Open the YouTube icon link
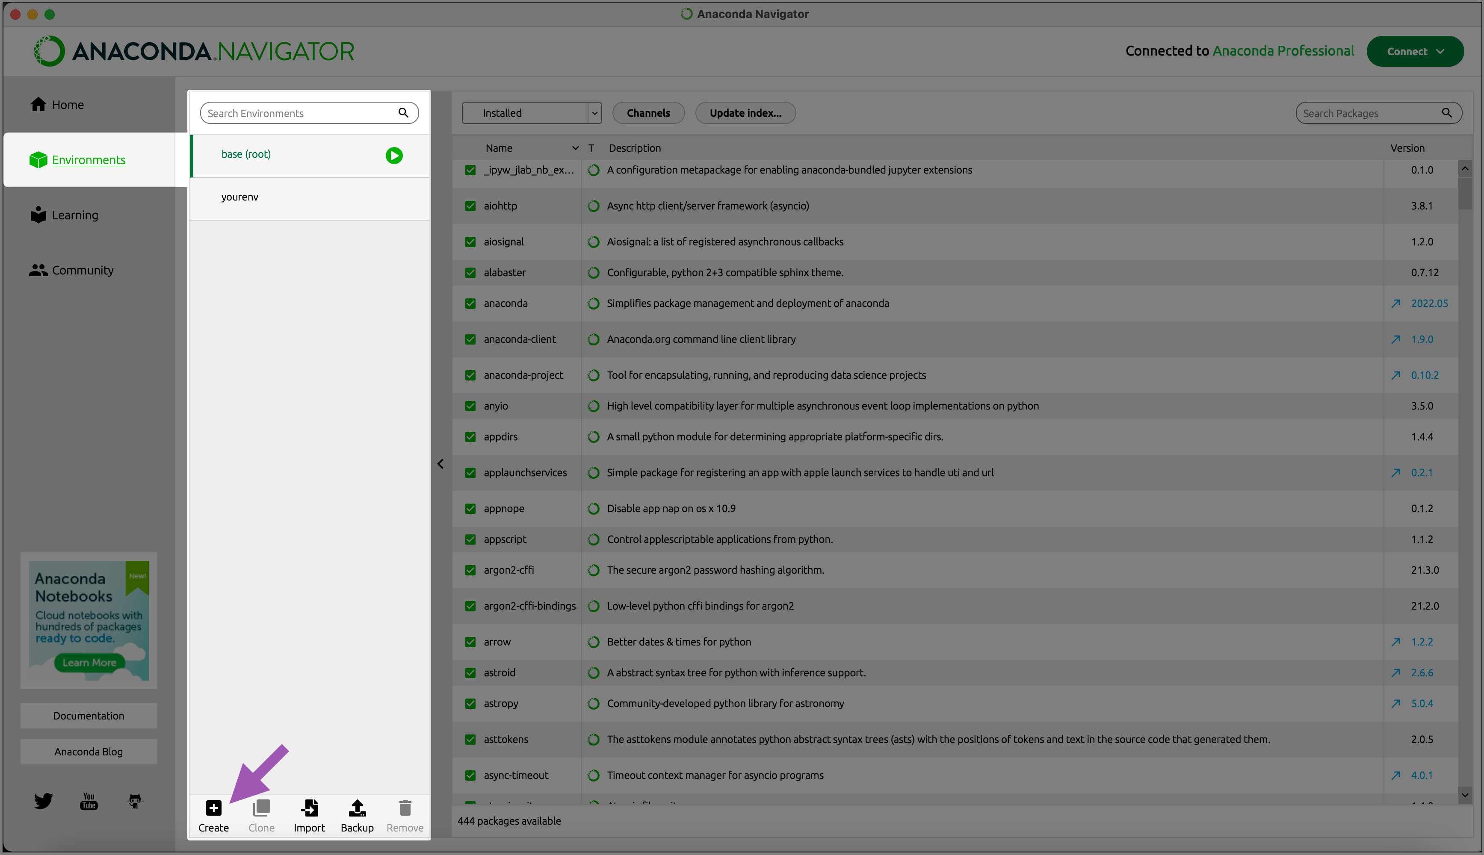 (89, 801)
